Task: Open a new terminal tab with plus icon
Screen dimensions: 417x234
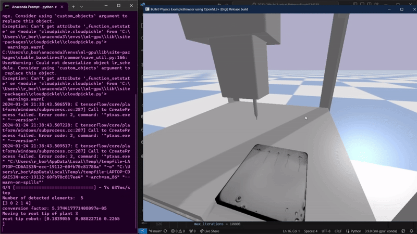Action: click(x=73, y=7)
